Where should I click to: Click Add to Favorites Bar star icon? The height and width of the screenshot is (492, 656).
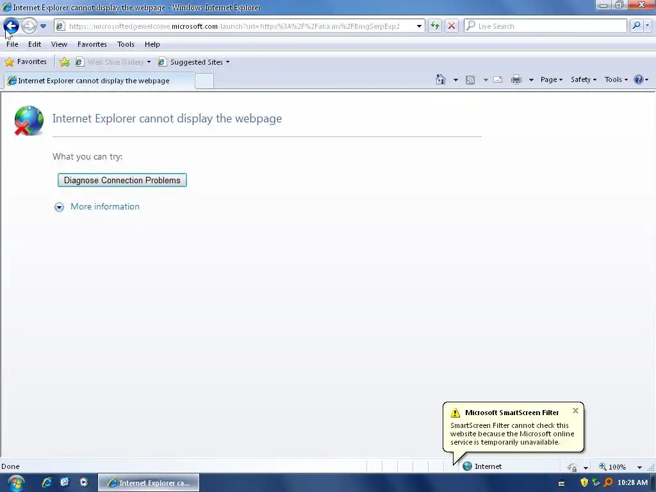tap(65, 62)
